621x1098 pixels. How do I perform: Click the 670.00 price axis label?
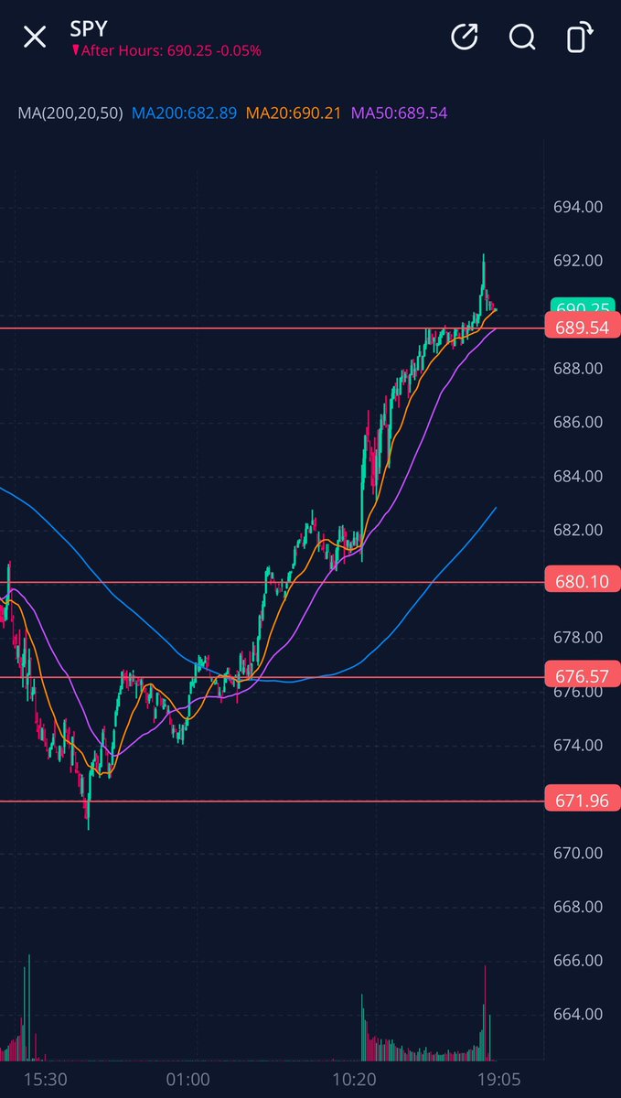tap(578, 853)
